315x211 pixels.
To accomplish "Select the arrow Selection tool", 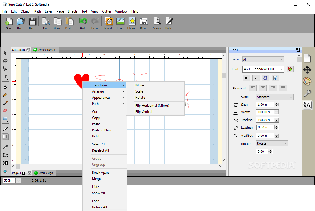I will (5, 53).
